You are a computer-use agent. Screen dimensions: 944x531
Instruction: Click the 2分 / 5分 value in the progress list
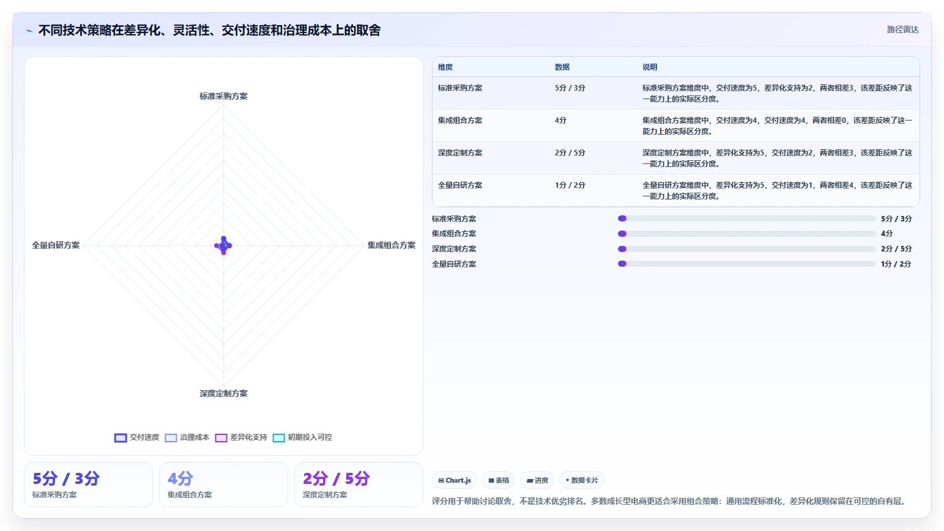[896, 249]
